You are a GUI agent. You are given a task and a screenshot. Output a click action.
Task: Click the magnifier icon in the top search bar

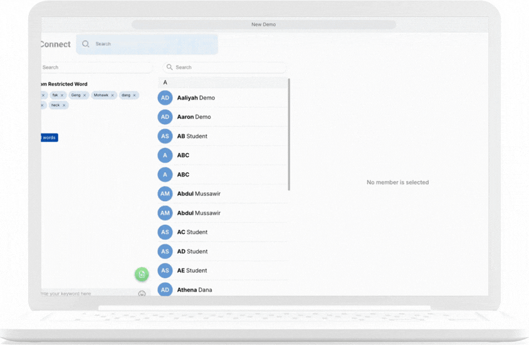point(86,44)
